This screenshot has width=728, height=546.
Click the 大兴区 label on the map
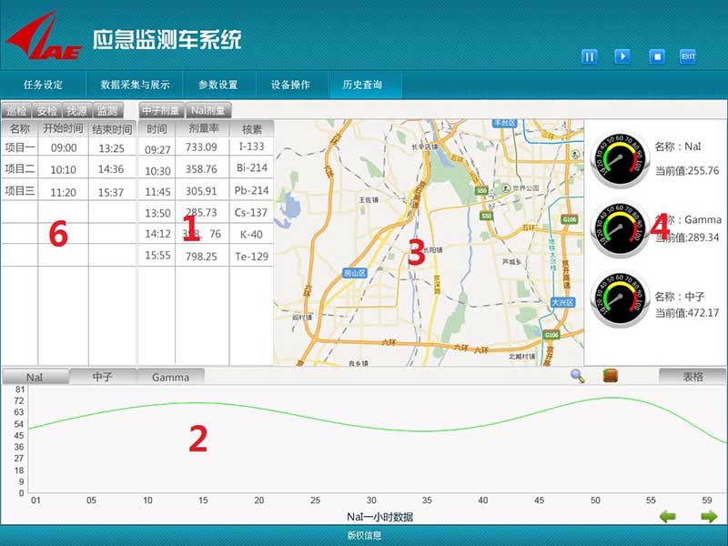(562, 302)
